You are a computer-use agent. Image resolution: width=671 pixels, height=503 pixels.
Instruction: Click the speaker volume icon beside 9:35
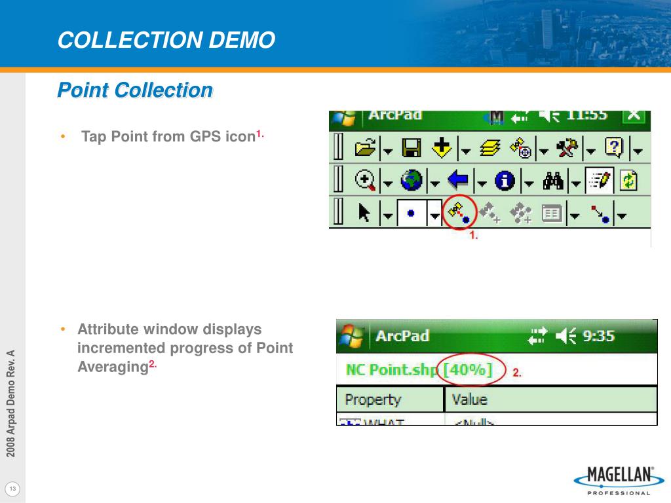pos(566,336)
